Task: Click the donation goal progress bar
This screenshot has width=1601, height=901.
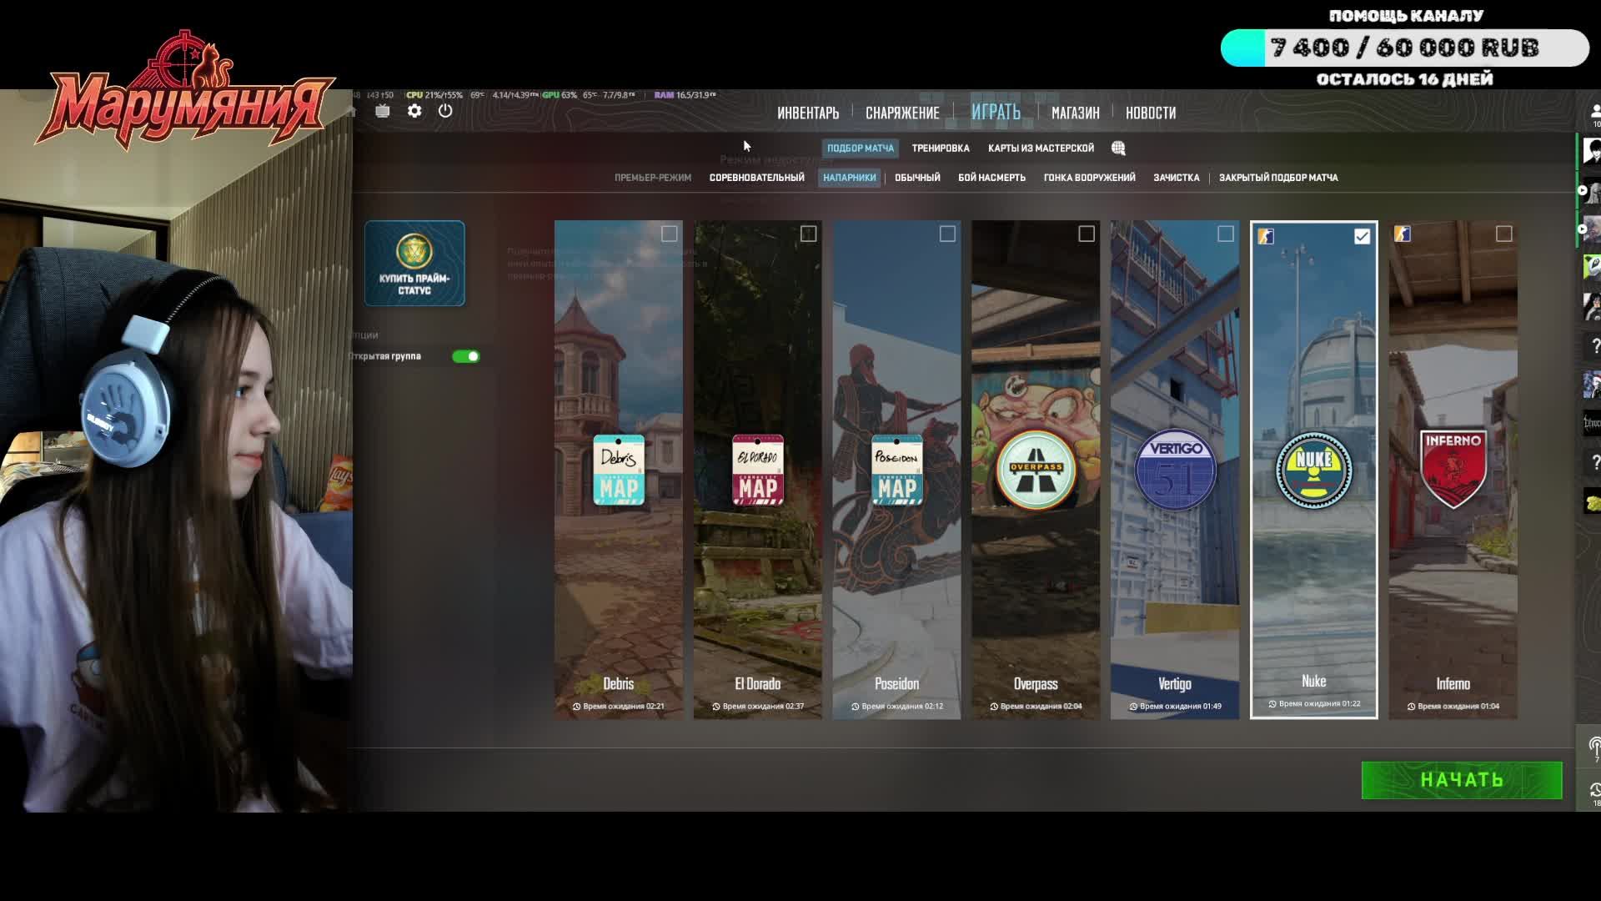Action: point(1405,48)
